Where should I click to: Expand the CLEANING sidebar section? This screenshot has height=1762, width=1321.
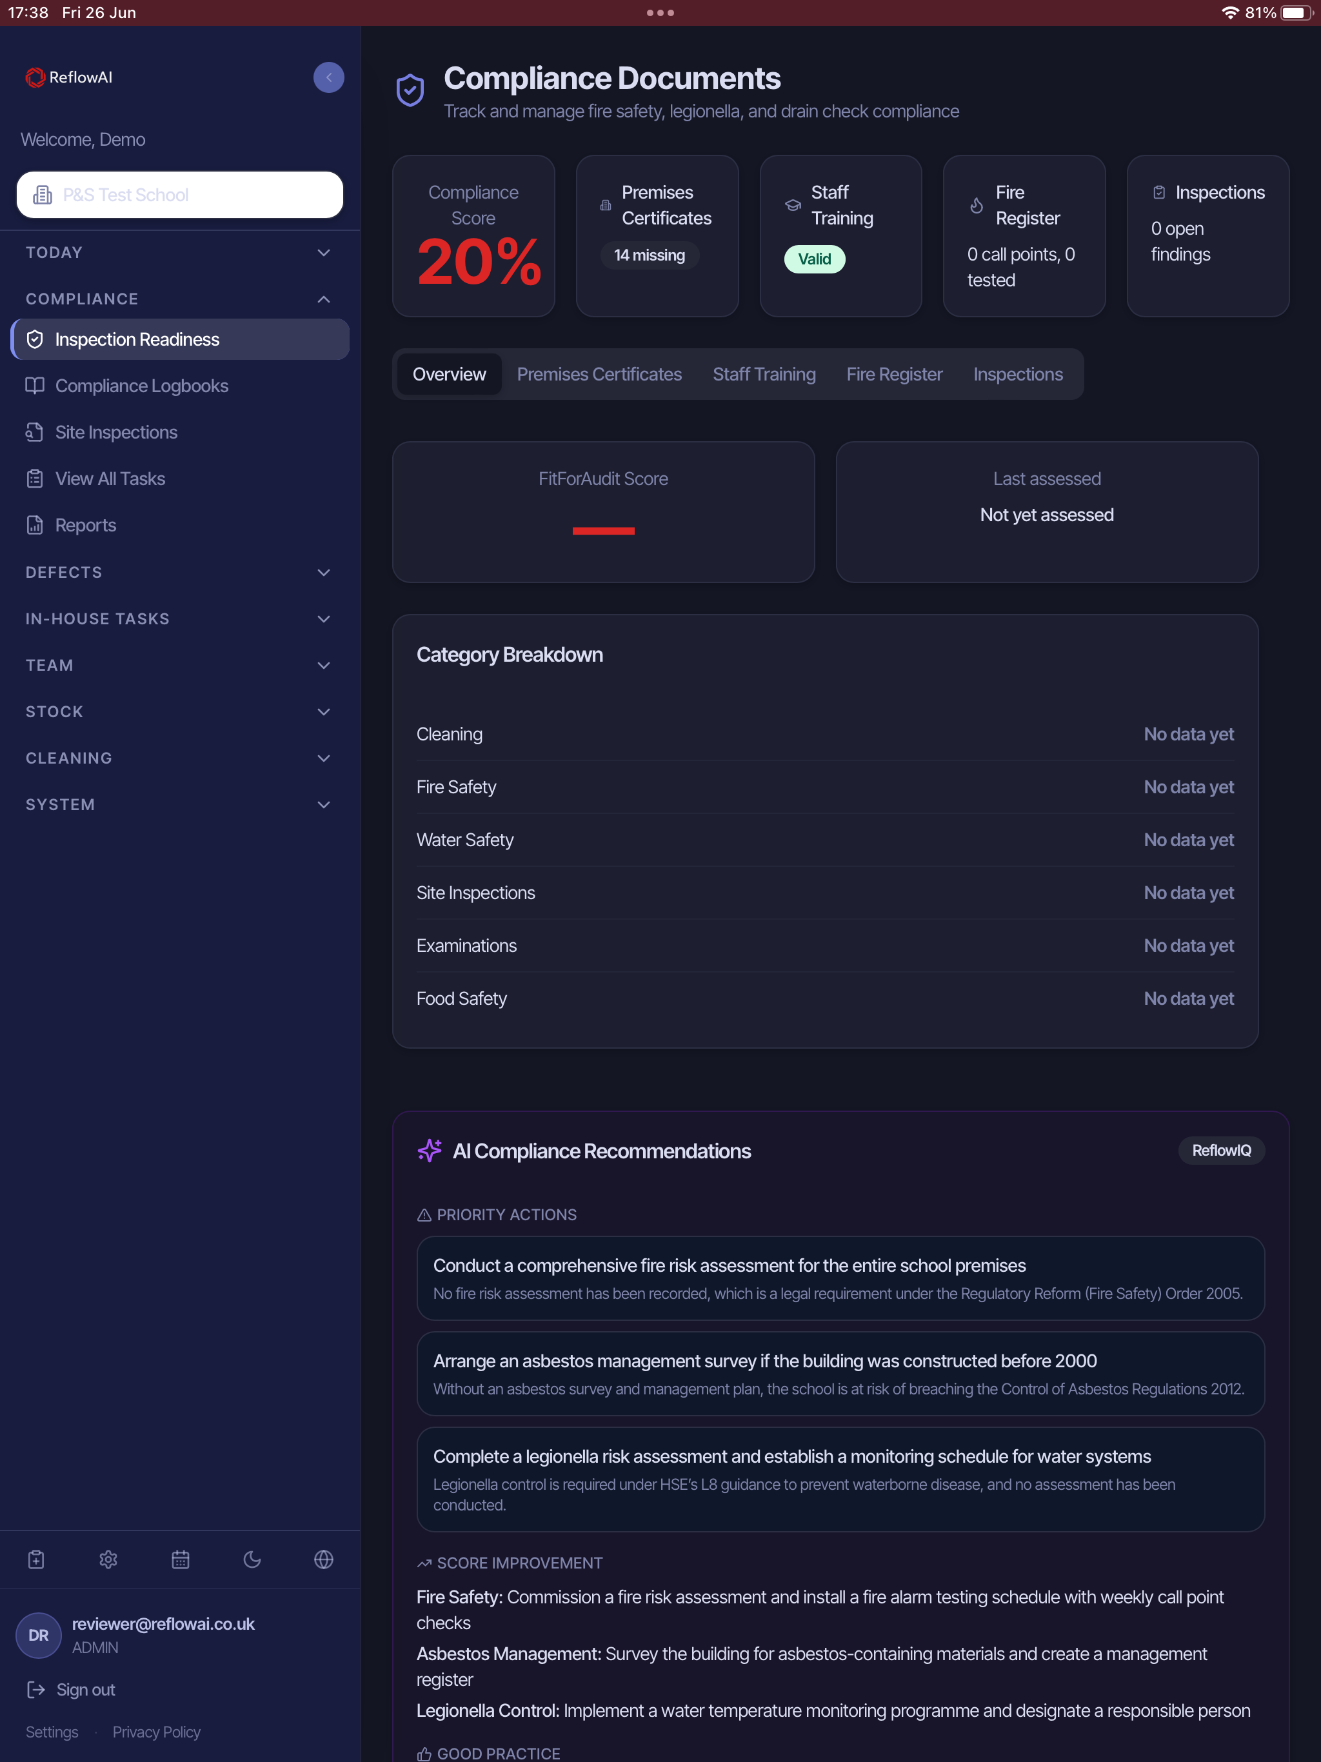[179, 758]
